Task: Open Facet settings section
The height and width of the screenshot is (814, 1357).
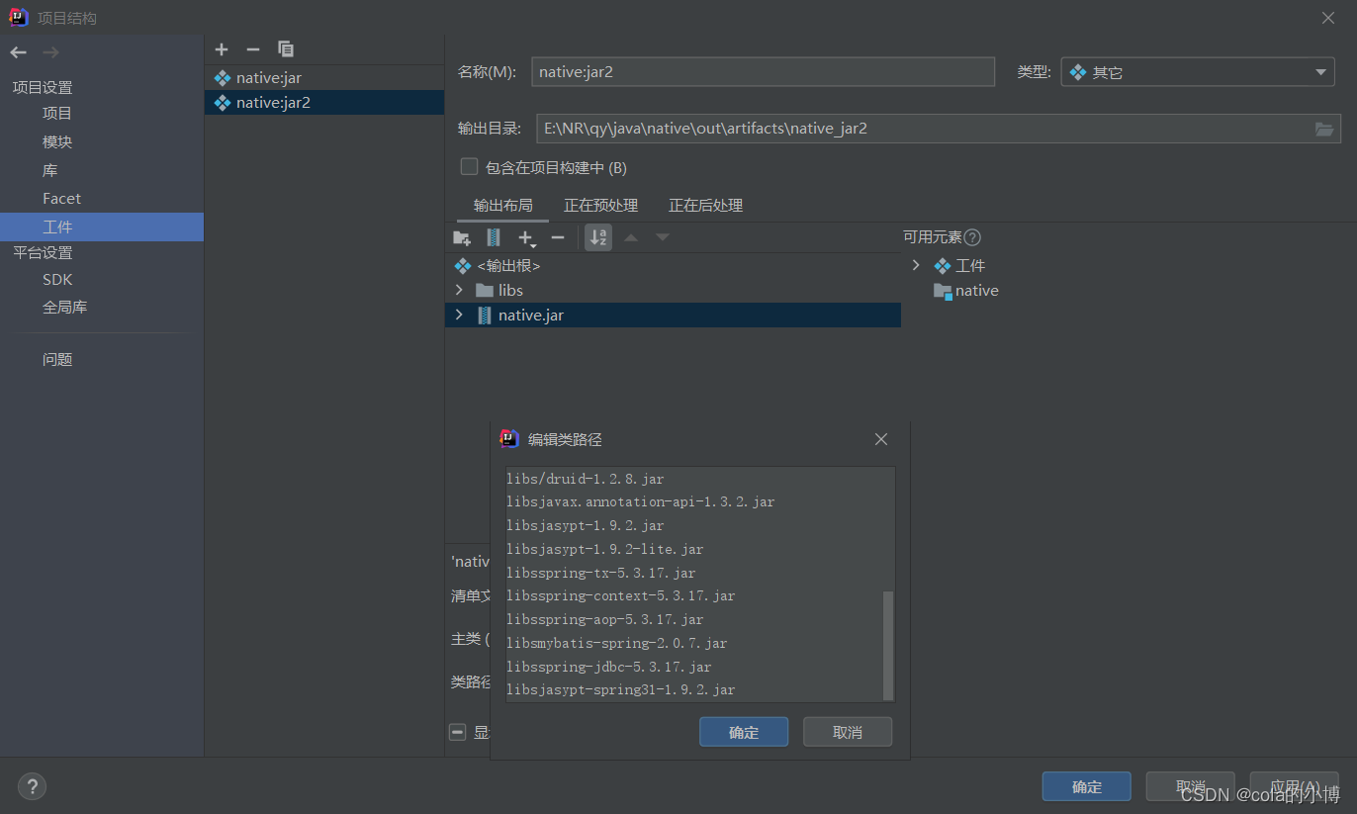Action: (x=61, y=199)
